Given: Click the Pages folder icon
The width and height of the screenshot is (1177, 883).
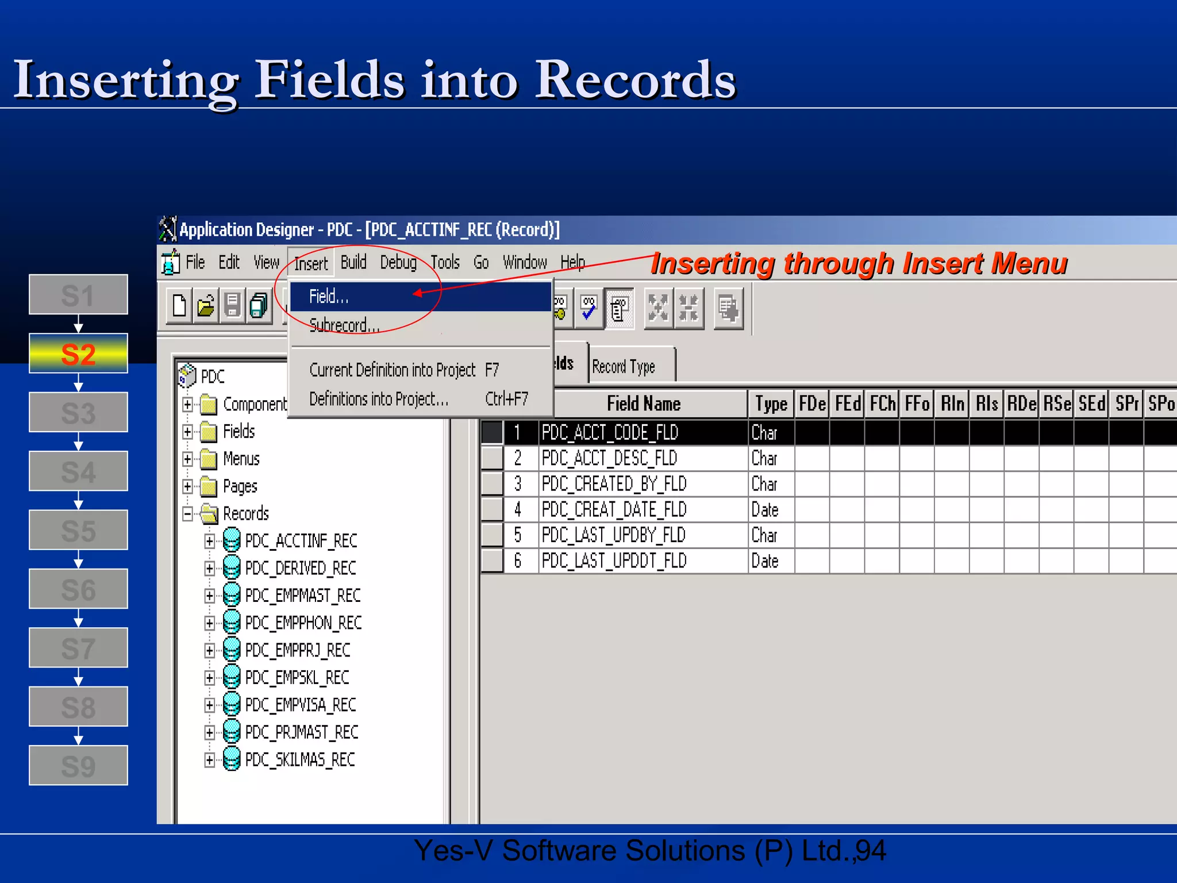Looking at the screenshot, I should point(209,486).
